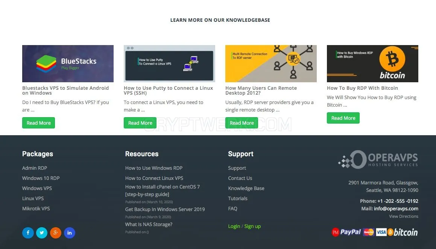The height and width of the screenshot is (249, 436).
Task: Open the Google Plus social icon
Action: click(56, 232)
